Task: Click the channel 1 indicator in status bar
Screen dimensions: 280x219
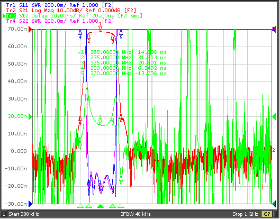Action: [x=4, y=214]
